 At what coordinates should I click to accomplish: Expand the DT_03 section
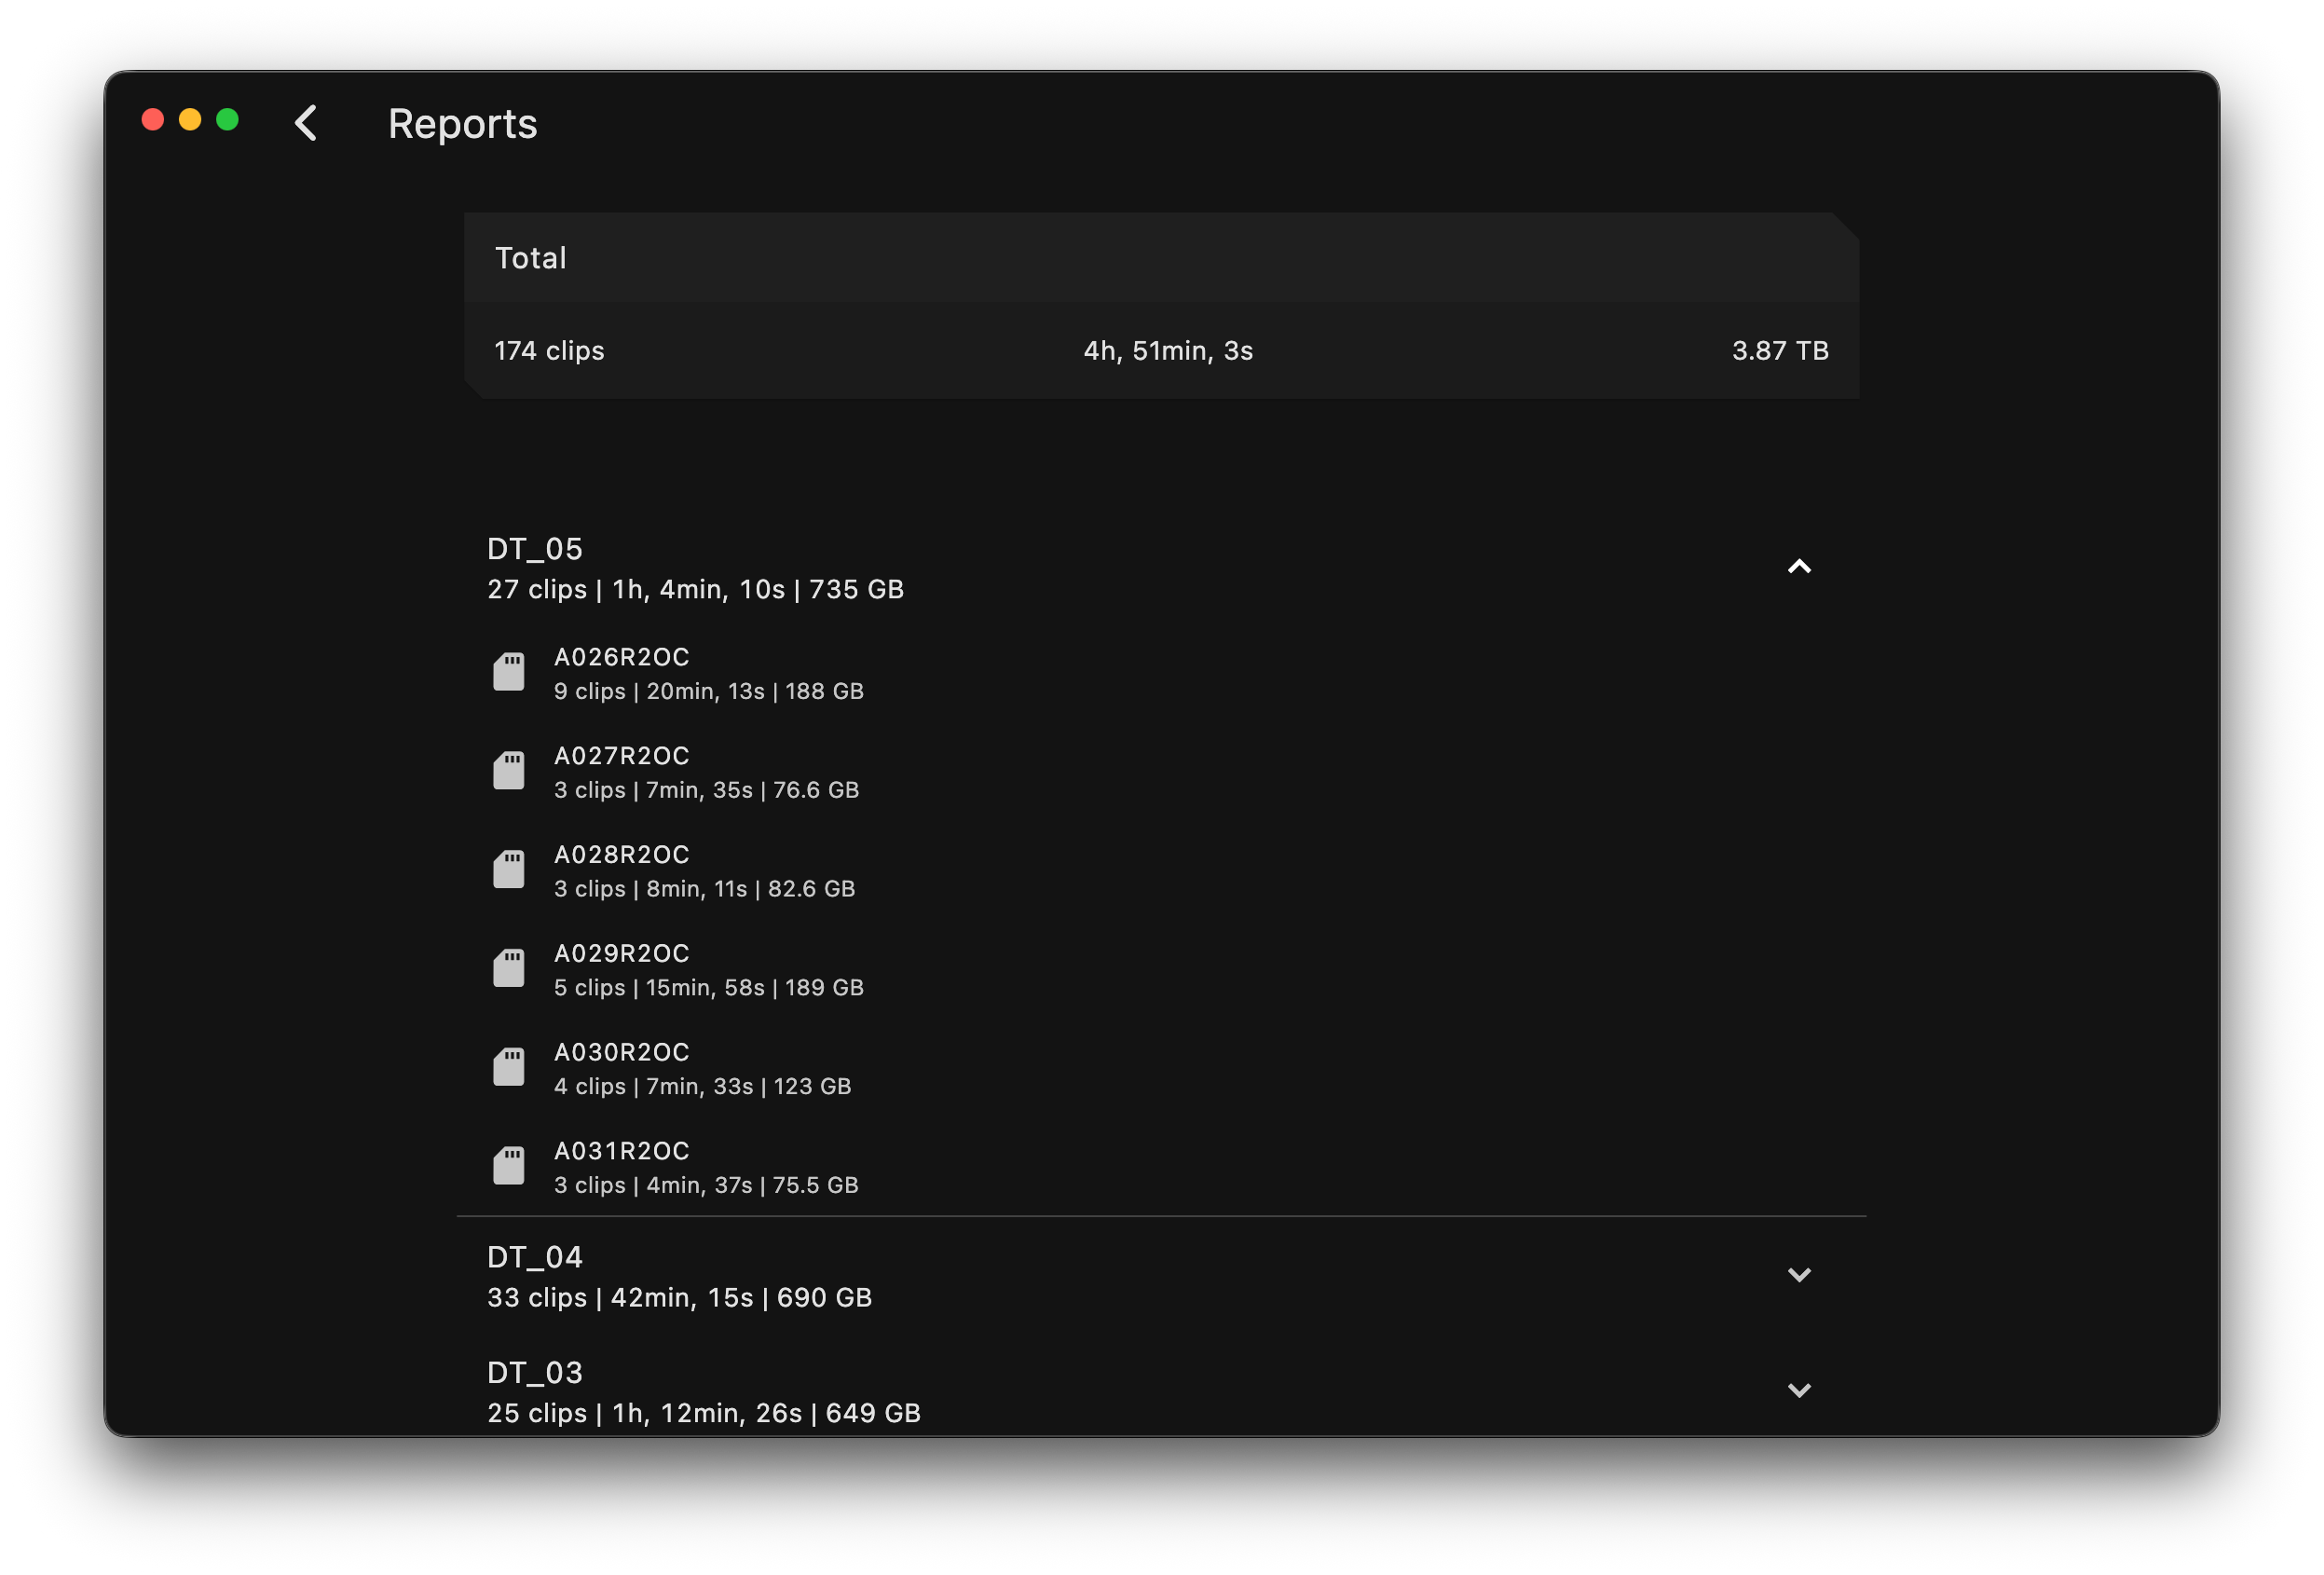coord(1800,1390)
